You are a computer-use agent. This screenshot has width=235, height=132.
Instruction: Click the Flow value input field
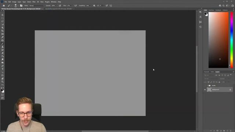point(69,6)
